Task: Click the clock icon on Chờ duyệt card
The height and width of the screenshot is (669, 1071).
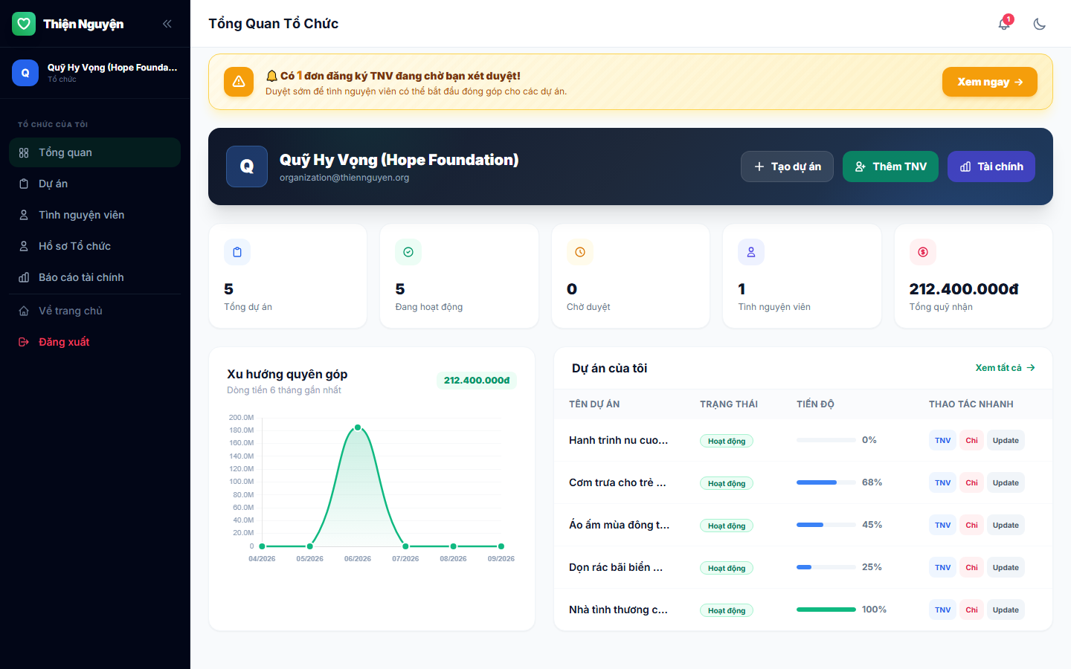Action: (580, 252)
